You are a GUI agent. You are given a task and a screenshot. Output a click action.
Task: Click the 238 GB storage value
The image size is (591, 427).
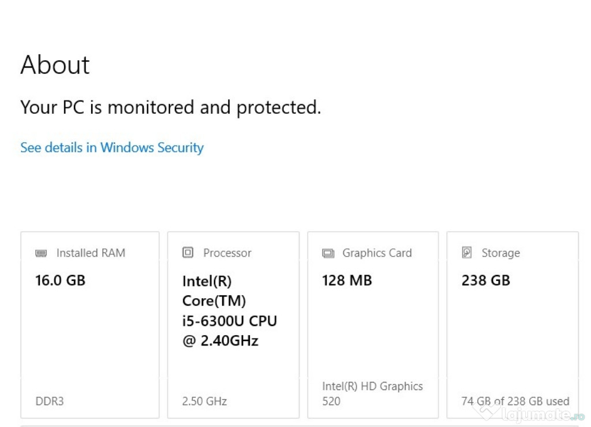pyautogui.click(x=486, y=280)
